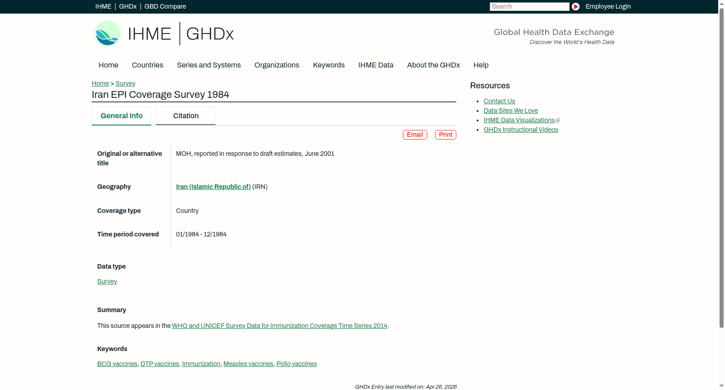Click the Survey breadcrumb link
Screen dimensions: 725x390
pos(126,83)
